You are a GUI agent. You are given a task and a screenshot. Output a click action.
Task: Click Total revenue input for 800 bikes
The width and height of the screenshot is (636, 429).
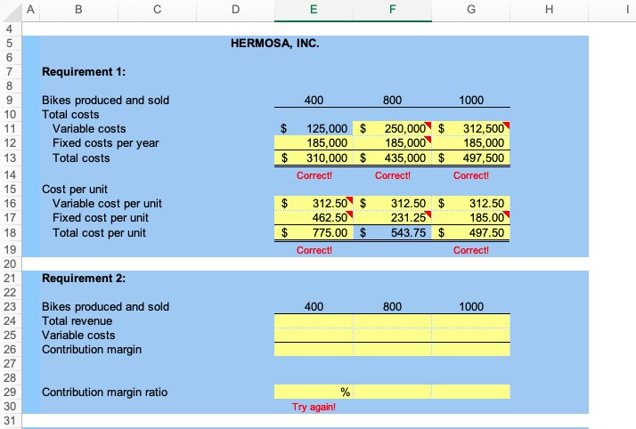click(x=392, y=320)
